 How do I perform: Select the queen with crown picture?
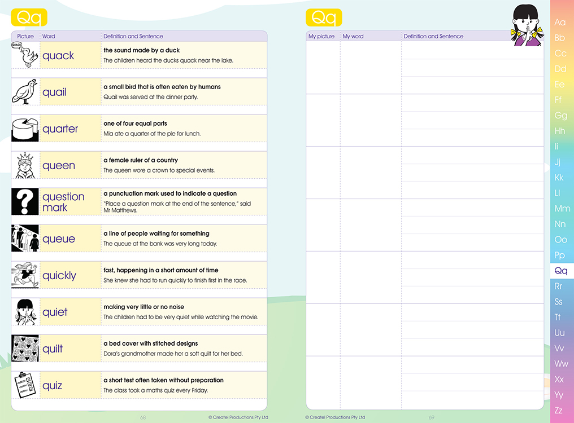tap(25, 165)
